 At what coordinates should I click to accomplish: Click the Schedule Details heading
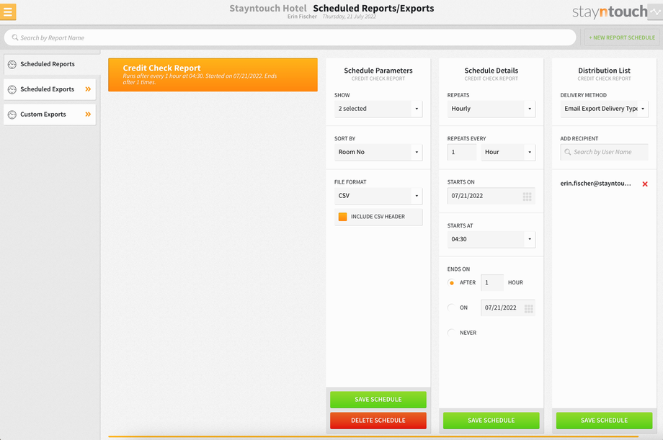tap(491, 71)
